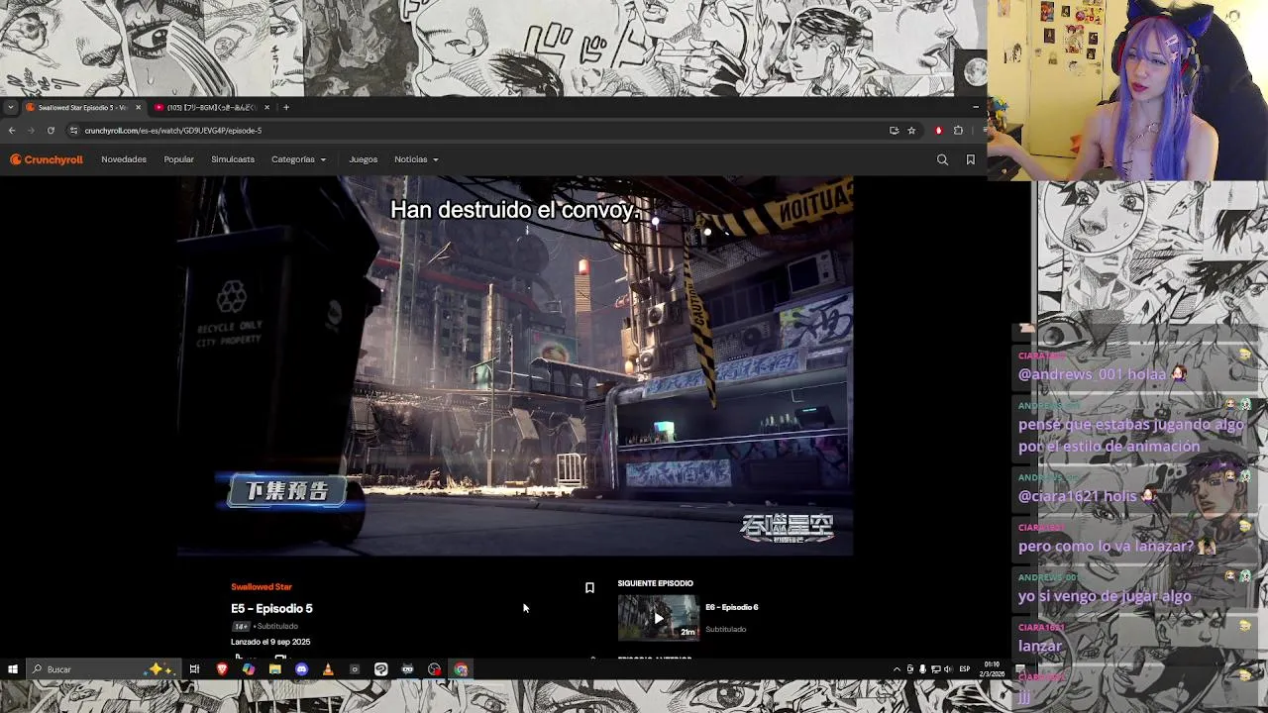
Task: Go back in browser history
Action: click(12, 131)
